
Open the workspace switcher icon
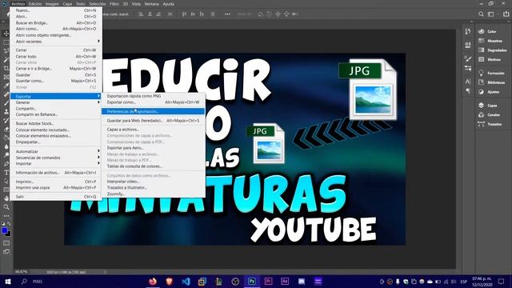coord(490,14)
